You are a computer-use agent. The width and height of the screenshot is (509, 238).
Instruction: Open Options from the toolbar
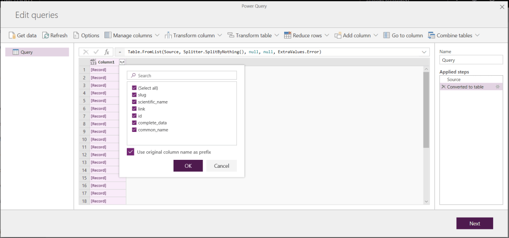(76, 35)
